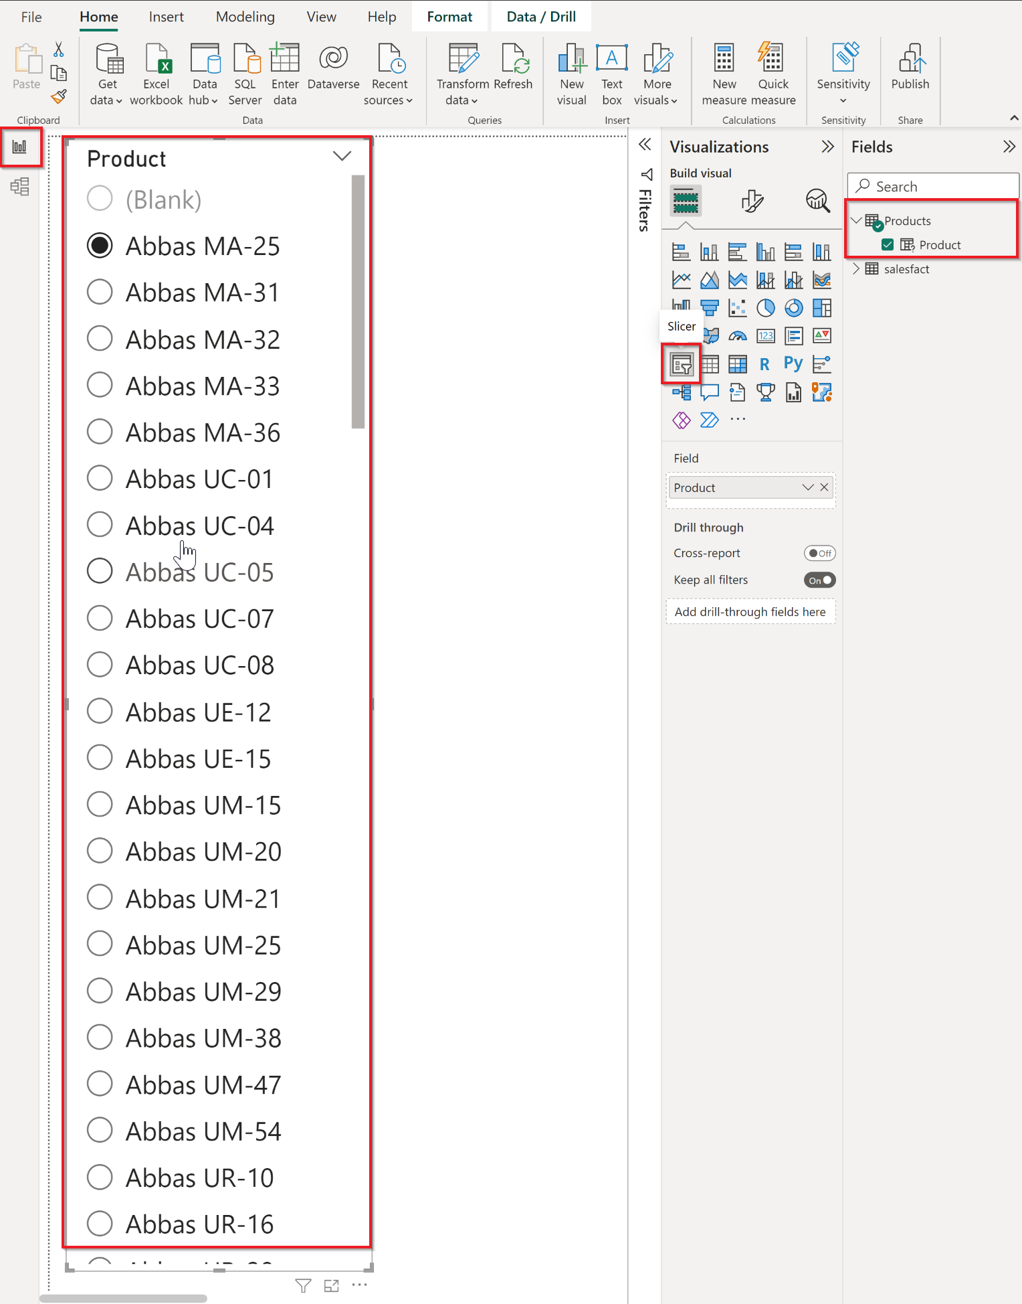This screenshot has width=1022, height=1304.
Task: Select the Treemap visual
Action: click(x=821, y=308)
